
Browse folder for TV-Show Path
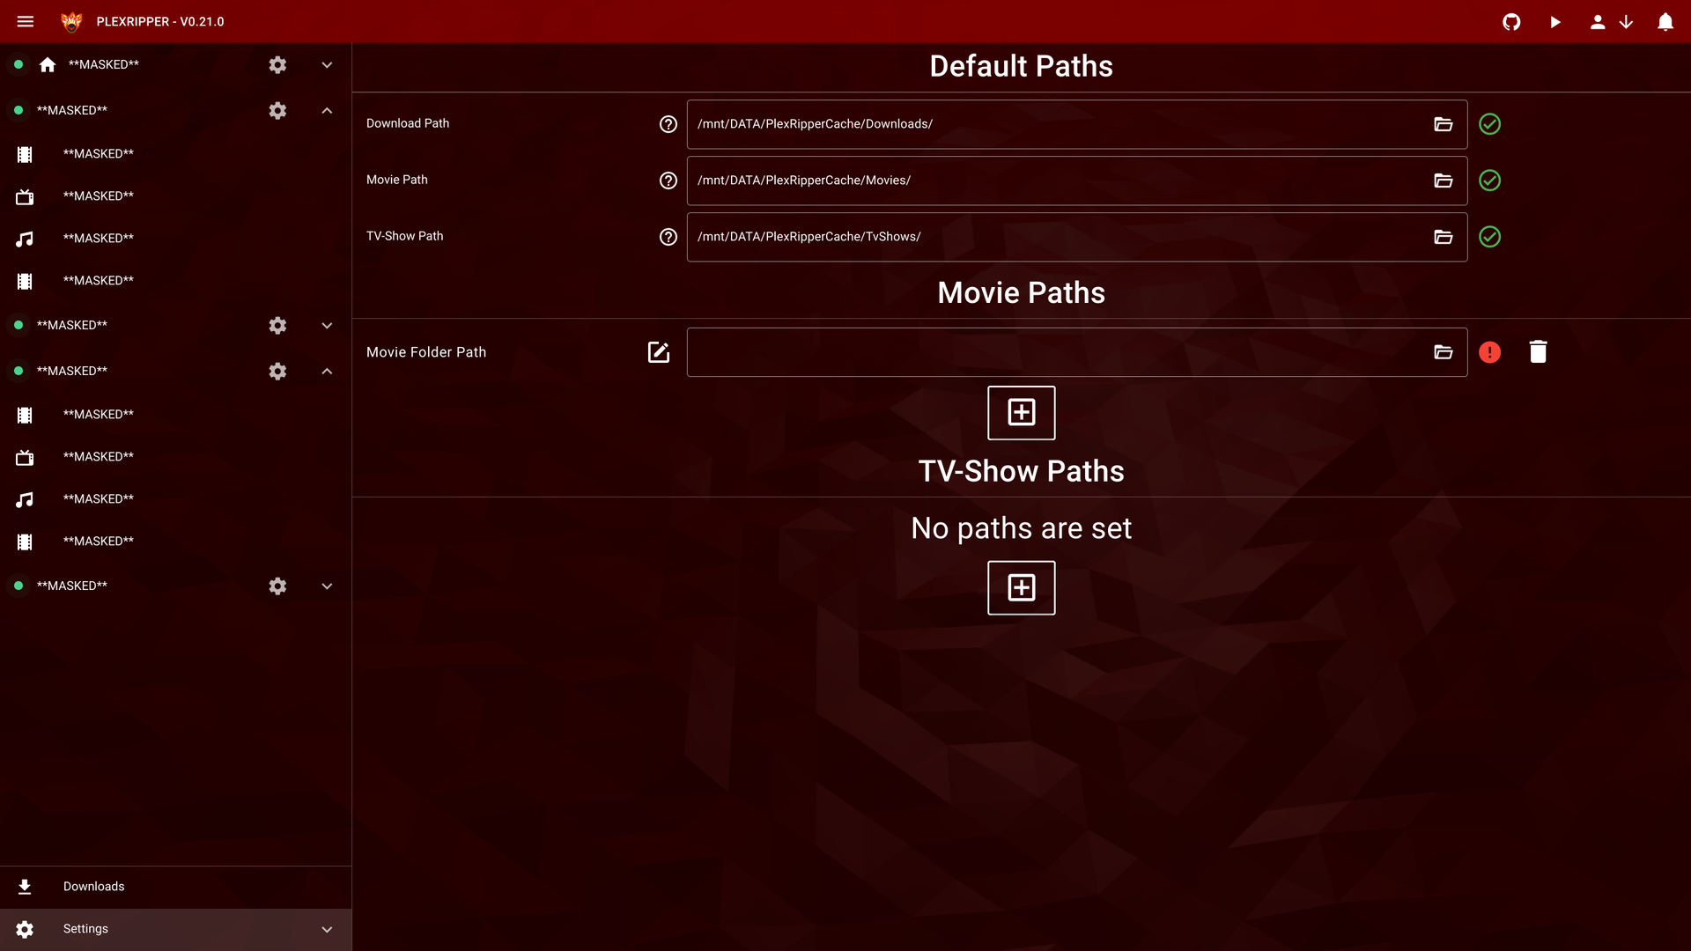click(x=1443, y=237)
